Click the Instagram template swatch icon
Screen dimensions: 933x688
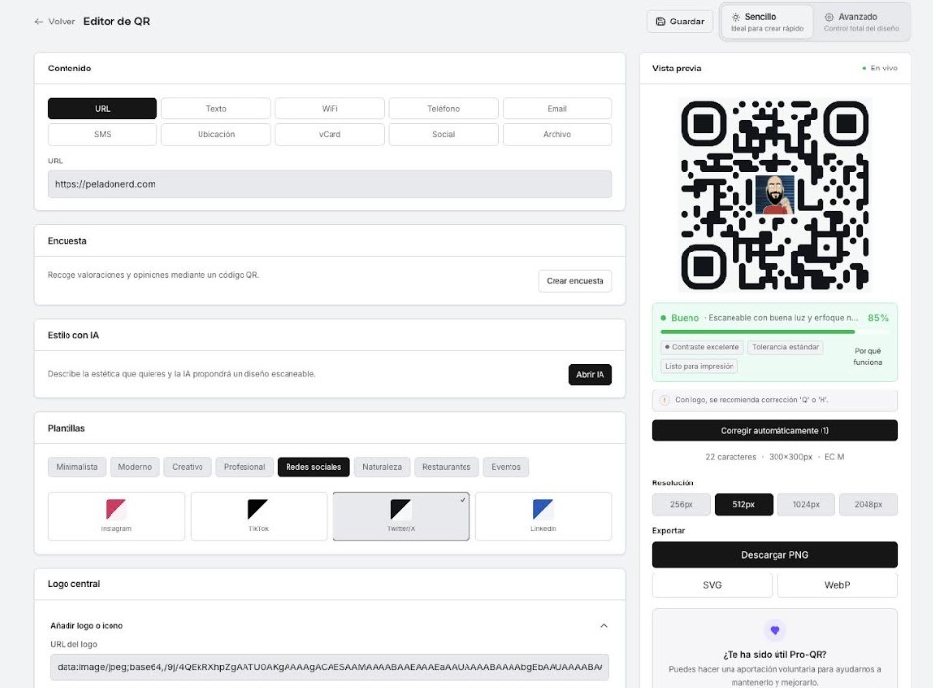click(116, 509)
